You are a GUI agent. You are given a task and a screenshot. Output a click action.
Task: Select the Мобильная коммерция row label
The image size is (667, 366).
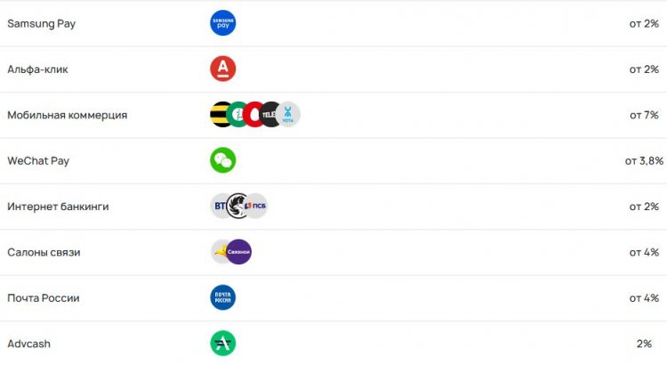[x=68, y=115]
